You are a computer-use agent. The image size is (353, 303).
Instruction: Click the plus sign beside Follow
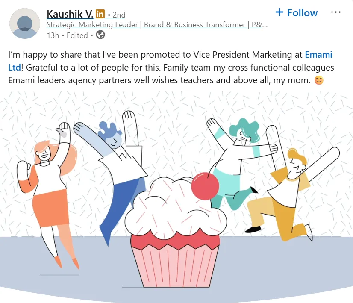point(279,12)
